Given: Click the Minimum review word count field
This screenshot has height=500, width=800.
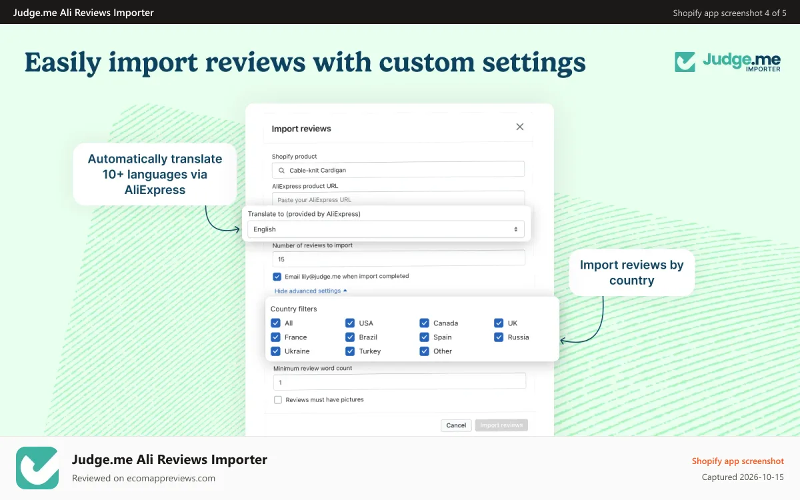Looking at the screenshot, I should (x=399, y=382).
